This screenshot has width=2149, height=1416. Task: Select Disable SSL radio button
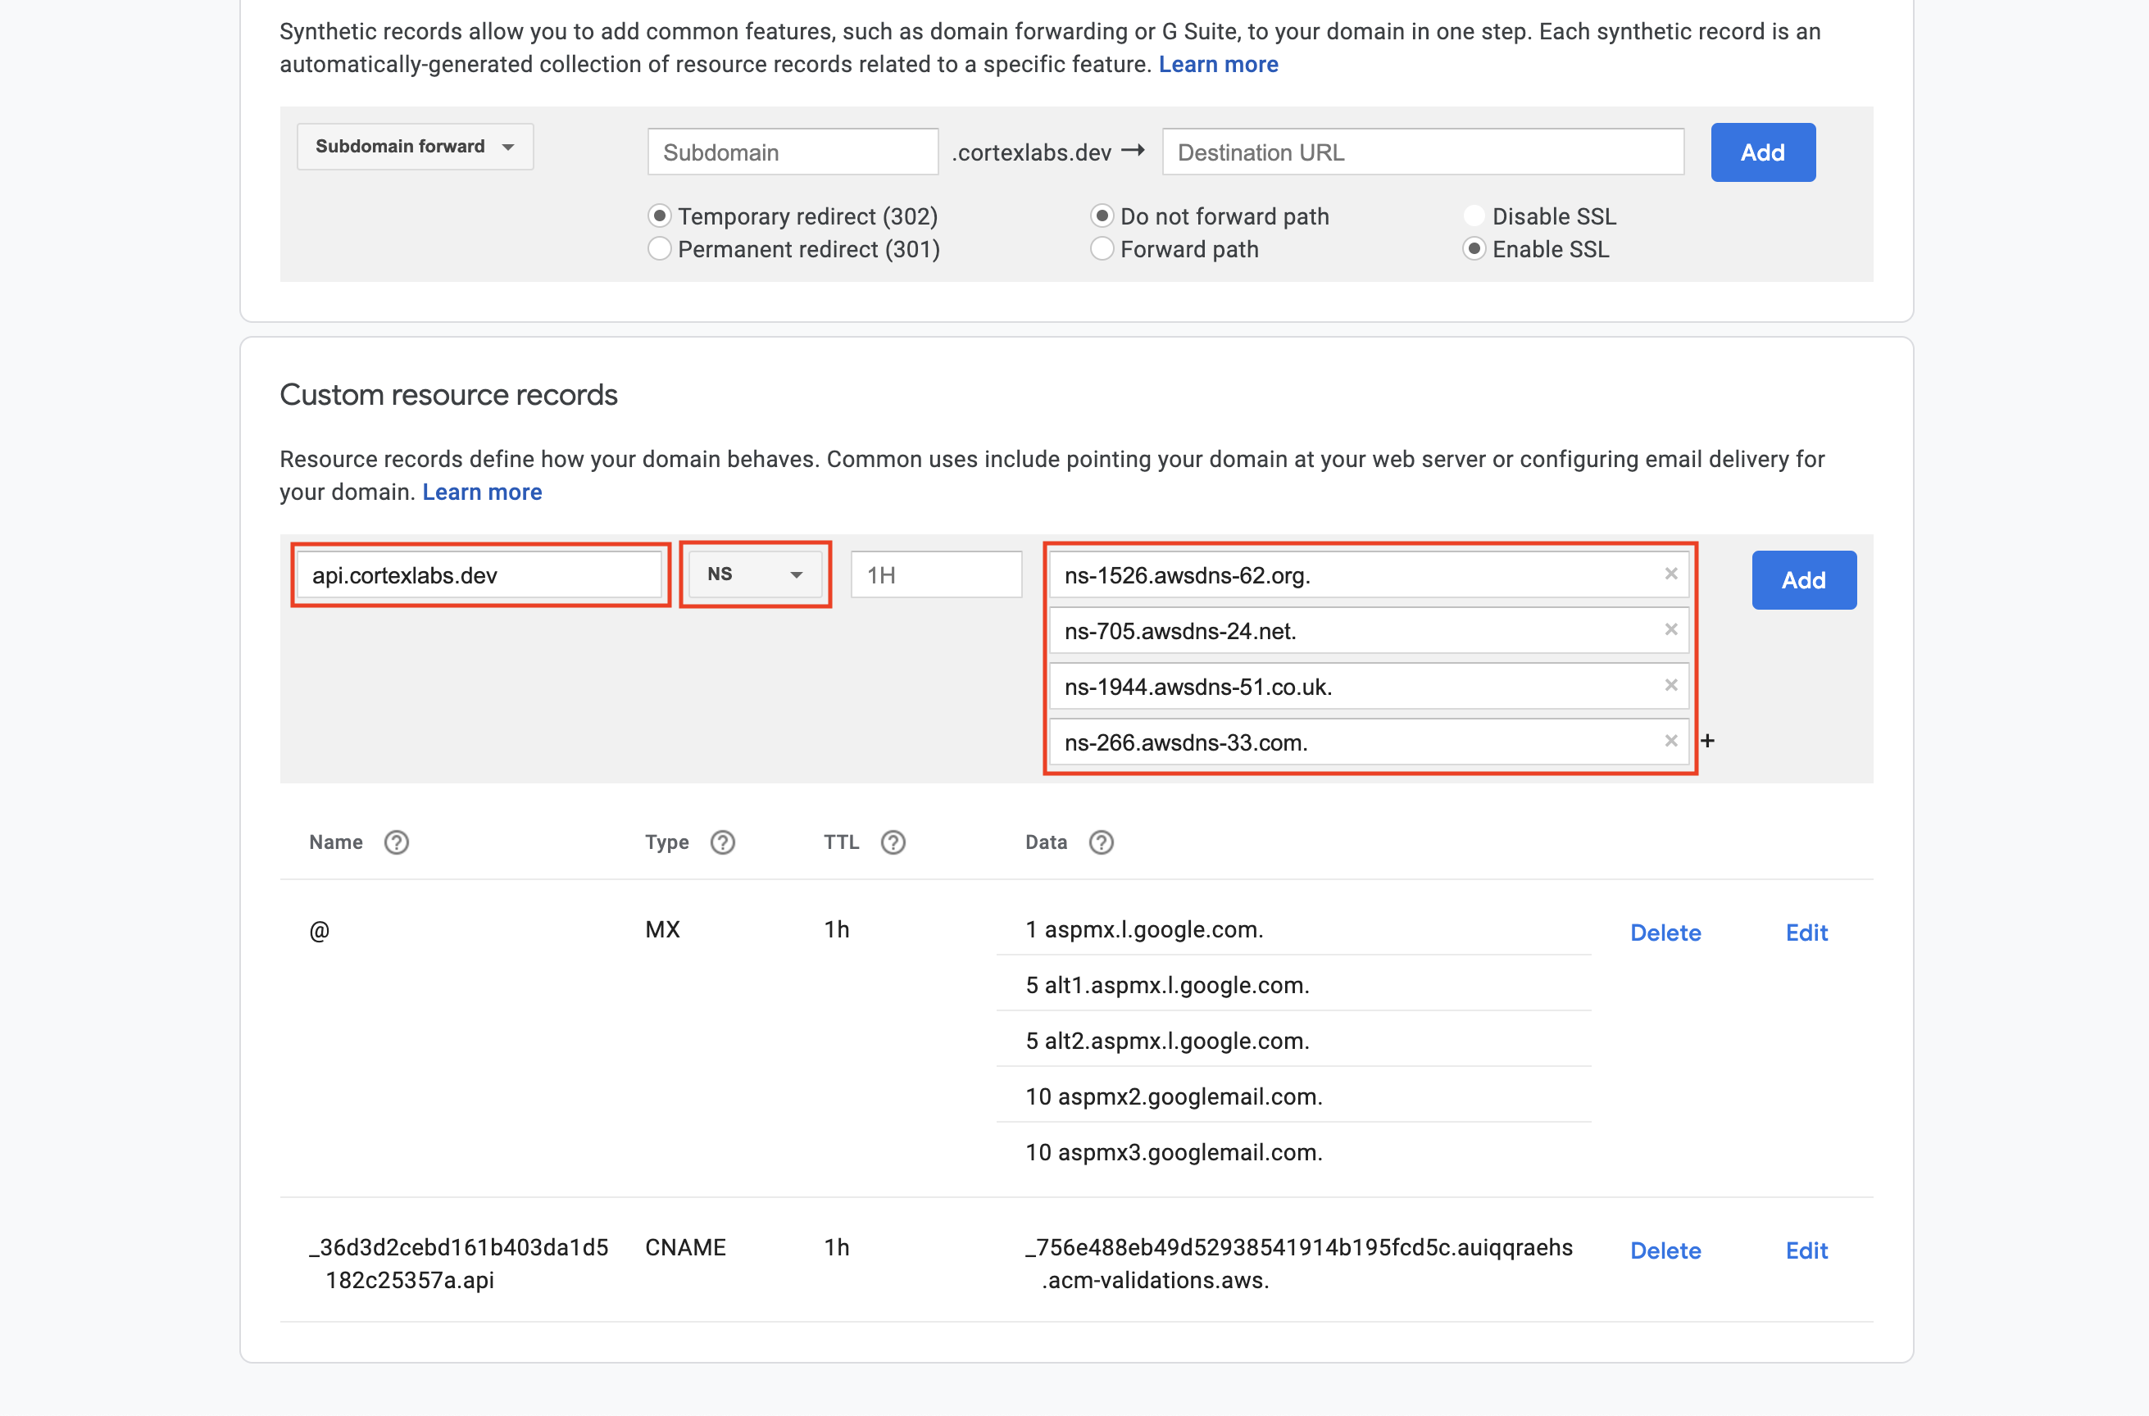(1474, 216)
